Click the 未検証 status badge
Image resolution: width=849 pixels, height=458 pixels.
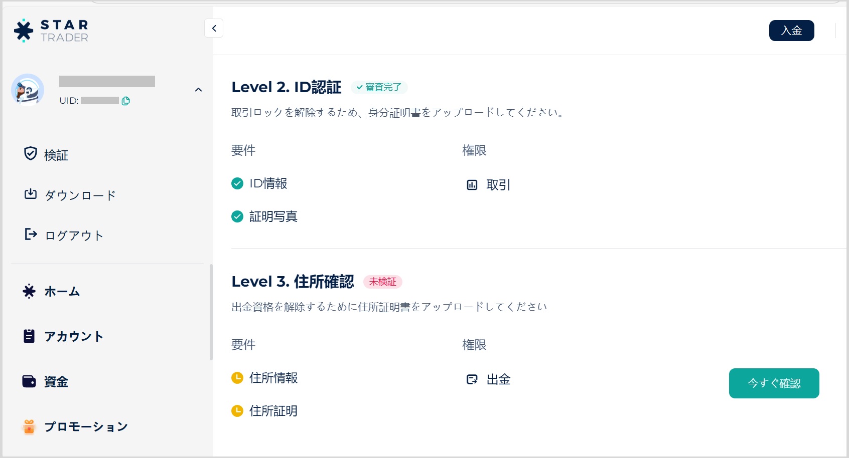[382, 282]
